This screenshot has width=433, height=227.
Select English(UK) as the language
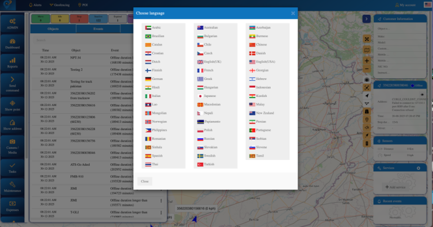[x=211, y=61]
